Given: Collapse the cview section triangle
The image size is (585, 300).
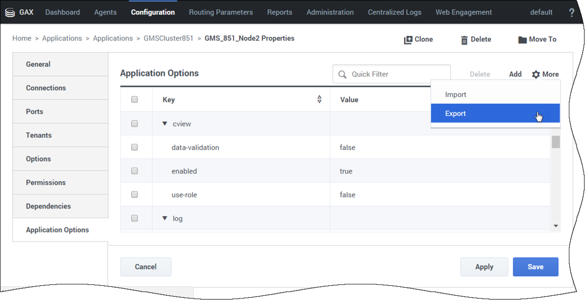Looking at the screenshot, I should (x=165, y=124).
